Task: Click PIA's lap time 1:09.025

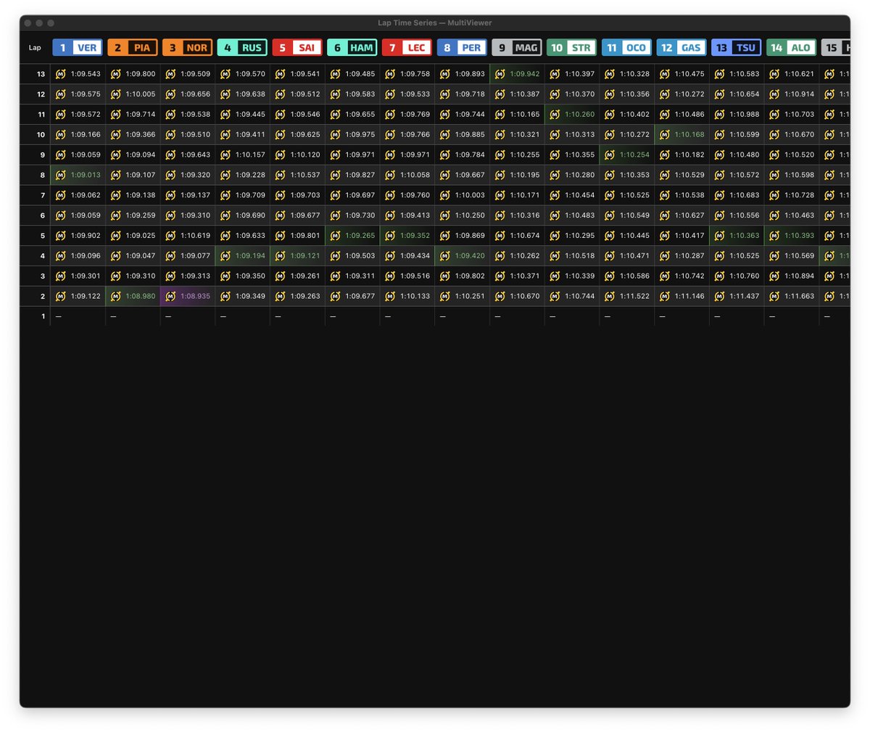Action: click(141, 236)
